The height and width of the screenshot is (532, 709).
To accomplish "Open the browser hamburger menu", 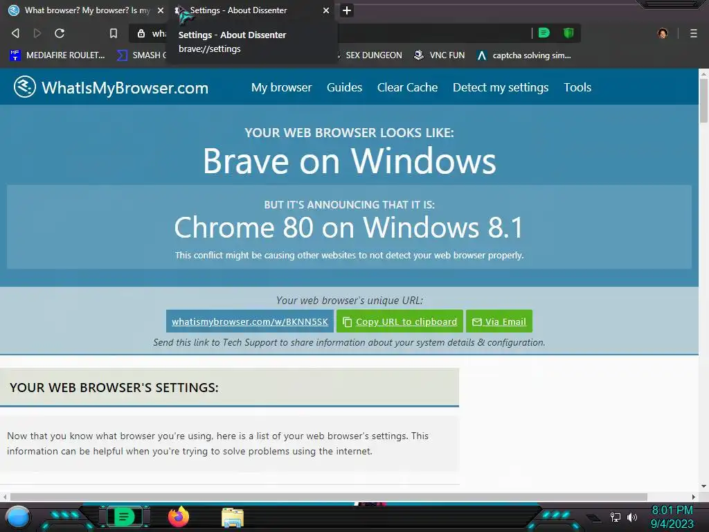I will coord(693,33).
